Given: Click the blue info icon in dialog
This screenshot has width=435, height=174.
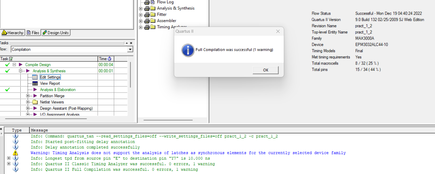Looking at the screenshot, I should (188, 50).
